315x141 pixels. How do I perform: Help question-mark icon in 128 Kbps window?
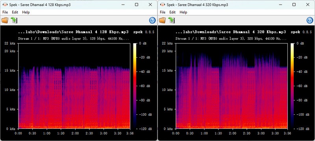tap(152, 20)
